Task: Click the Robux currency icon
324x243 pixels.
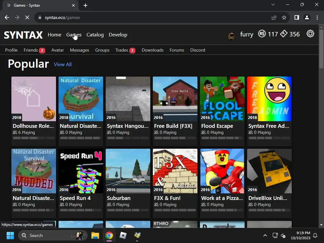Action: tap(262, 34)
